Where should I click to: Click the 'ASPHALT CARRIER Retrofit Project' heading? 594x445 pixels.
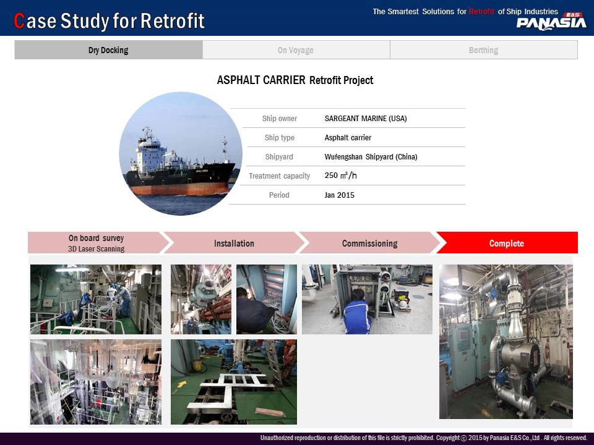[x=295, y=80]
